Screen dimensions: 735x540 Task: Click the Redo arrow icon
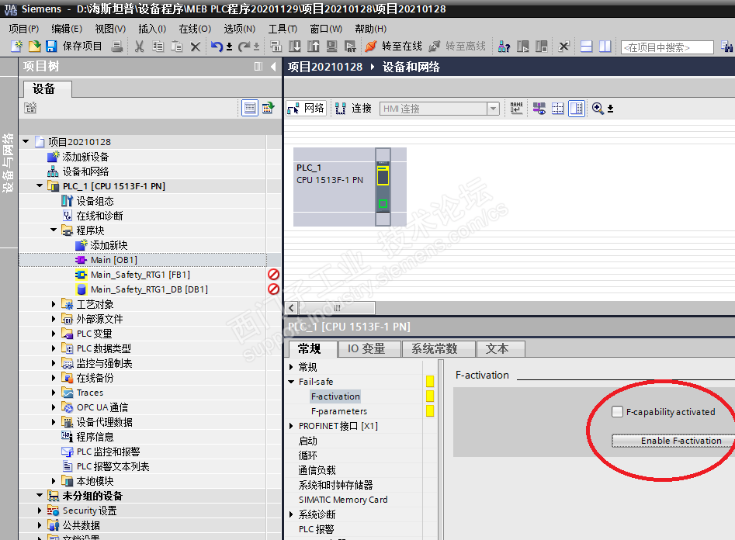click(x=244, y=47)
